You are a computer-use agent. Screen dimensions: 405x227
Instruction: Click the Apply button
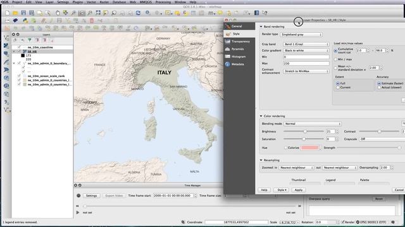pyautogui.click(x=299, y=190)
